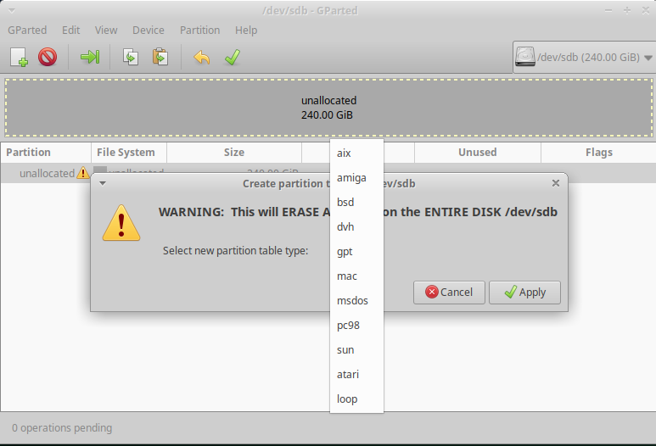Click the hard disk icon in device selector
The width and height of the screenshot is (656, 446).
[525, 57]
